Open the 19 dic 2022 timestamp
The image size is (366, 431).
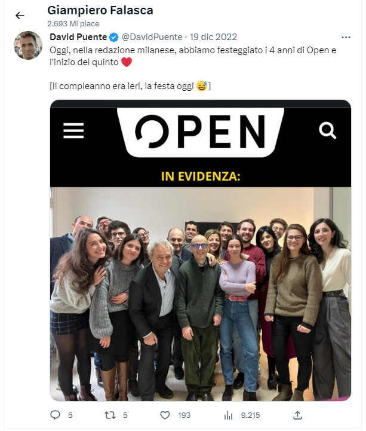click(x=213, y=37)
